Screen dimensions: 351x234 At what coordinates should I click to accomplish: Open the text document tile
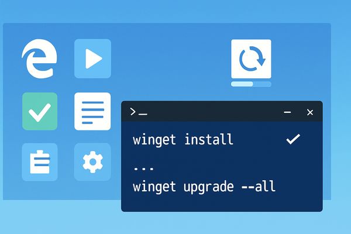[x=92, y=111]
